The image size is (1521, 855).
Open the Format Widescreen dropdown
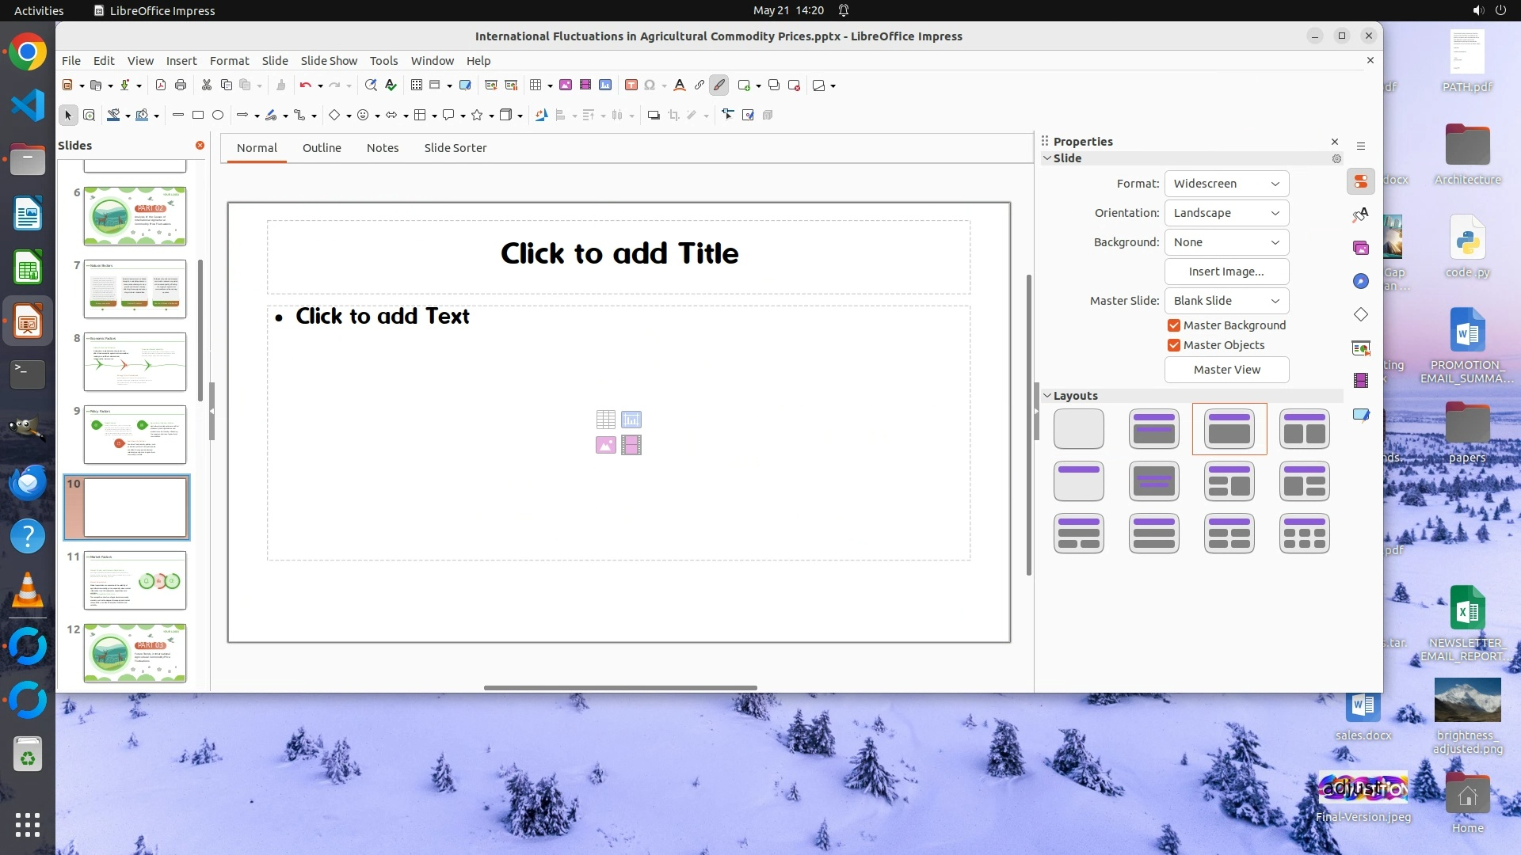(1226, 184)
